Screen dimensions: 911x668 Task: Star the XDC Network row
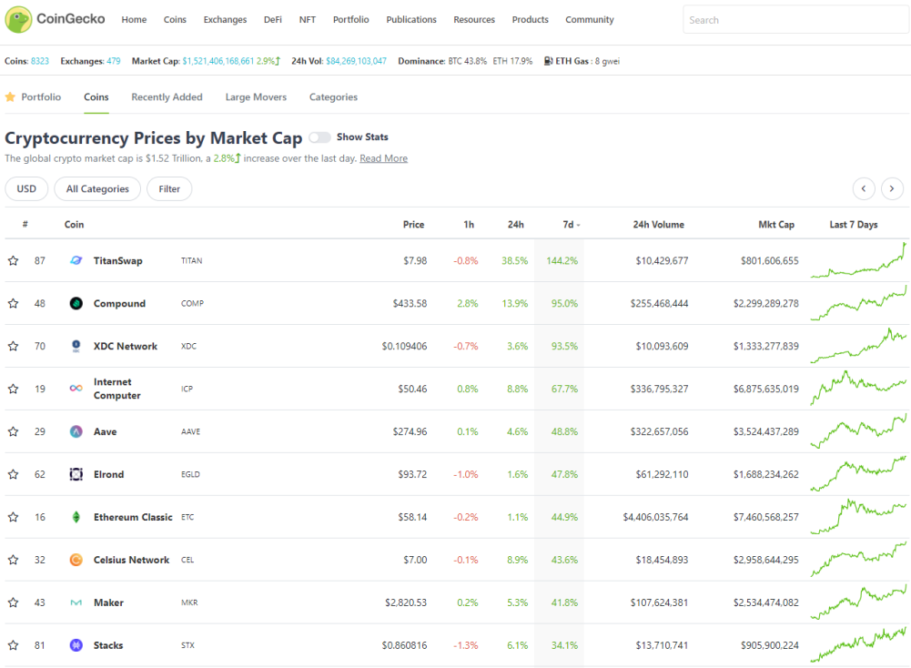13,346
